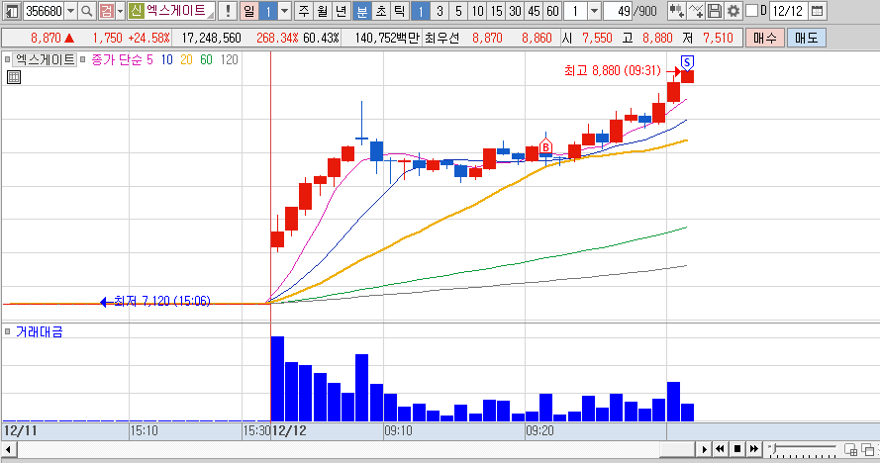Screen dimensions: 880x463
Task: Click the daily period field showing 1
Action: click(268, 11)
